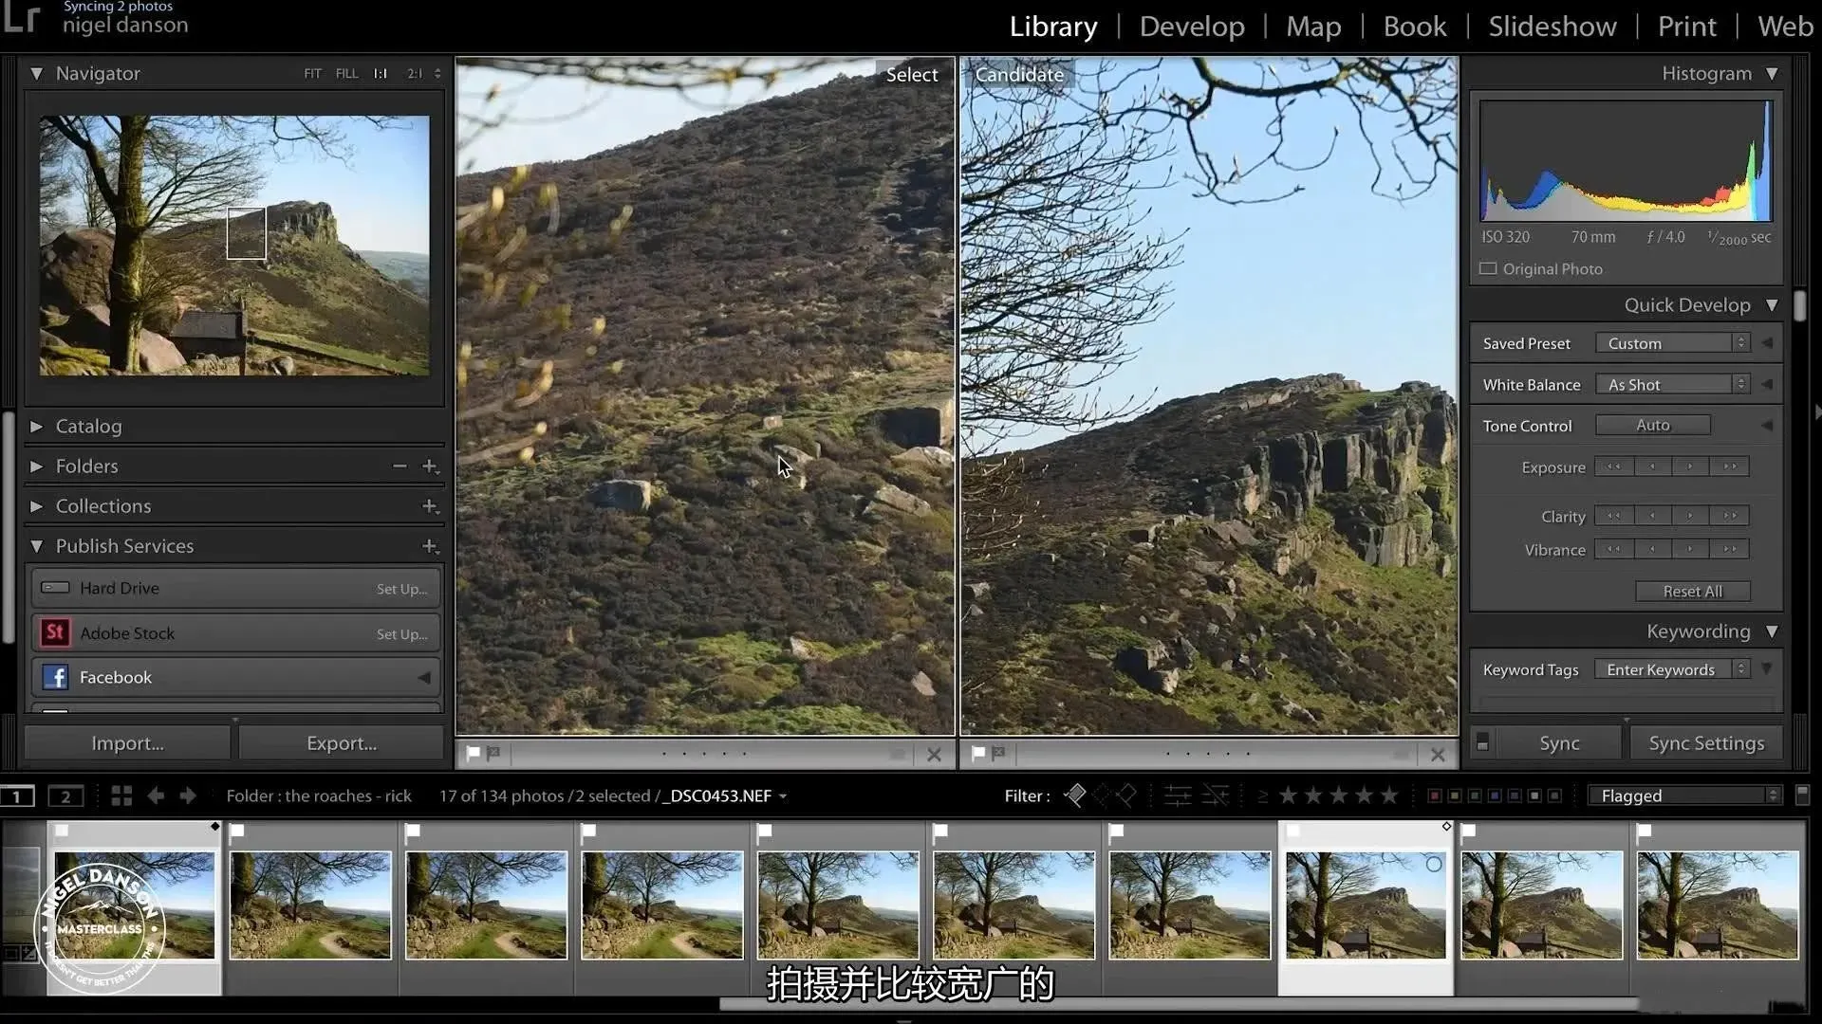Switch to the Develop module
Screen dimensions: 1822x1024
1191,27
